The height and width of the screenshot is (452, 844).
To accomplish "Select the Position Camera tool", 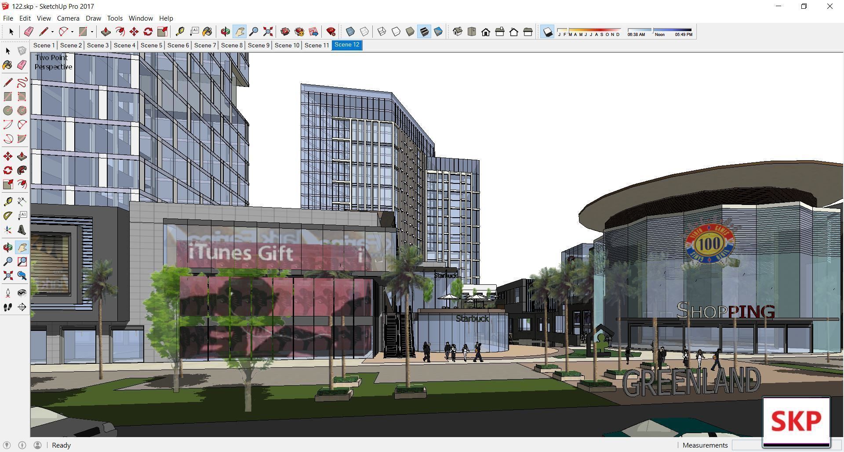I will pyautogui.click(x=8, y=293).
